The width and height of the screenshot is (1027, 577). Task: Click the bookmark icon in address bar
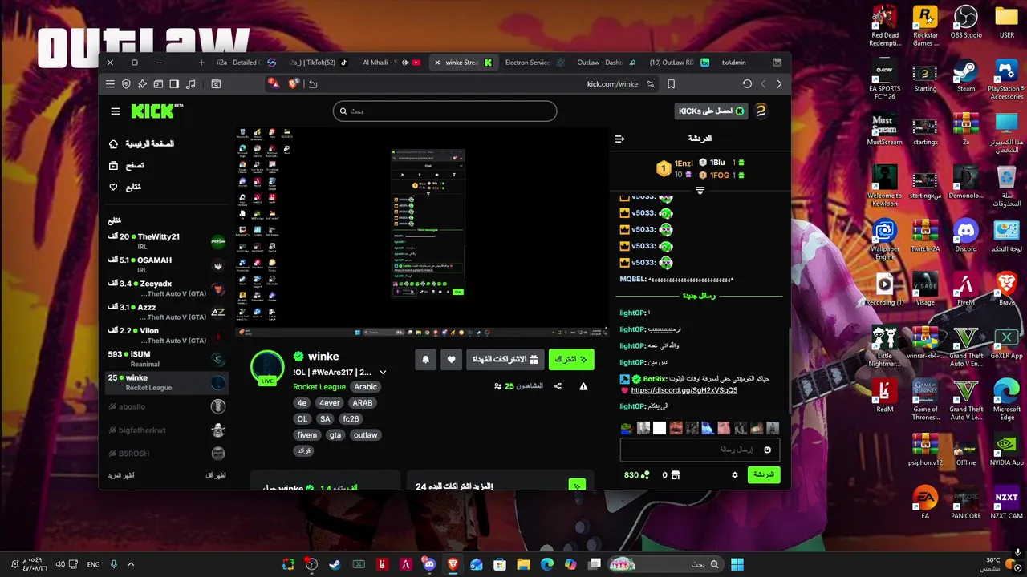click(671, 83)
